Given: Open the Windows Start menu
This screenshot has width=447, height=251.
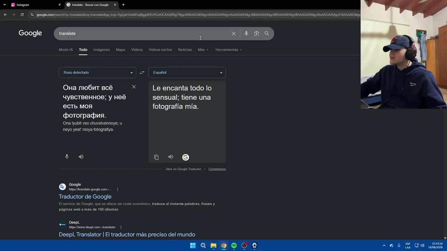Looking at the screenshot, I should click(x=193, y=245).
